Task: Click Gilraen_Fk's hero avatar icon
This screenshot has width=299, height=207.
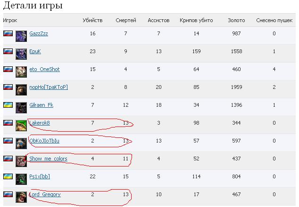Action: tap(21, 108)
